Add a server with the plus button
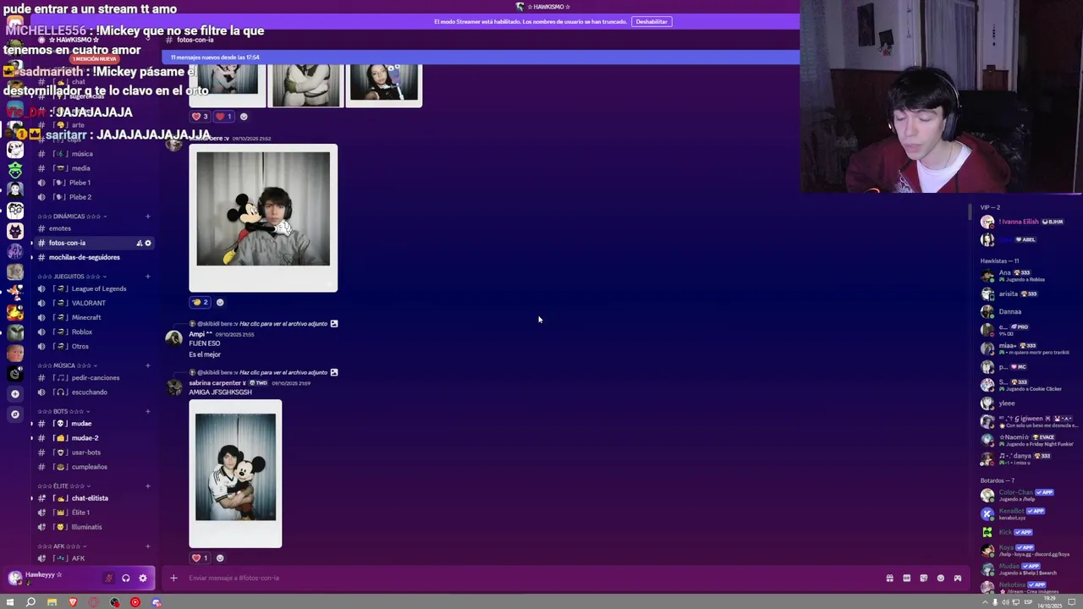 click(x=14, y=393)
